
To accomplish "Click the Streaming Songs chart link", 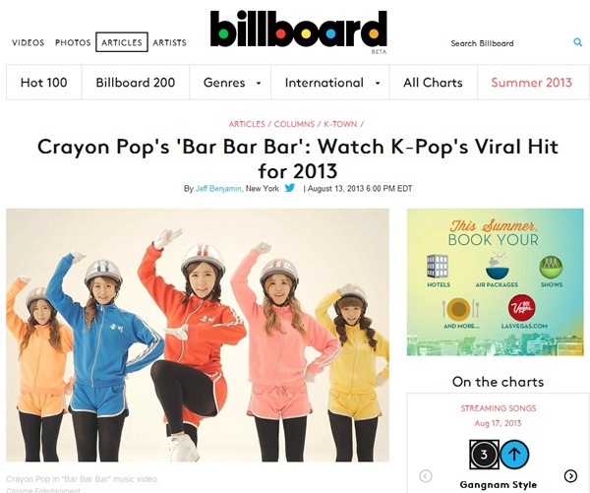I will tap(499, 408).
